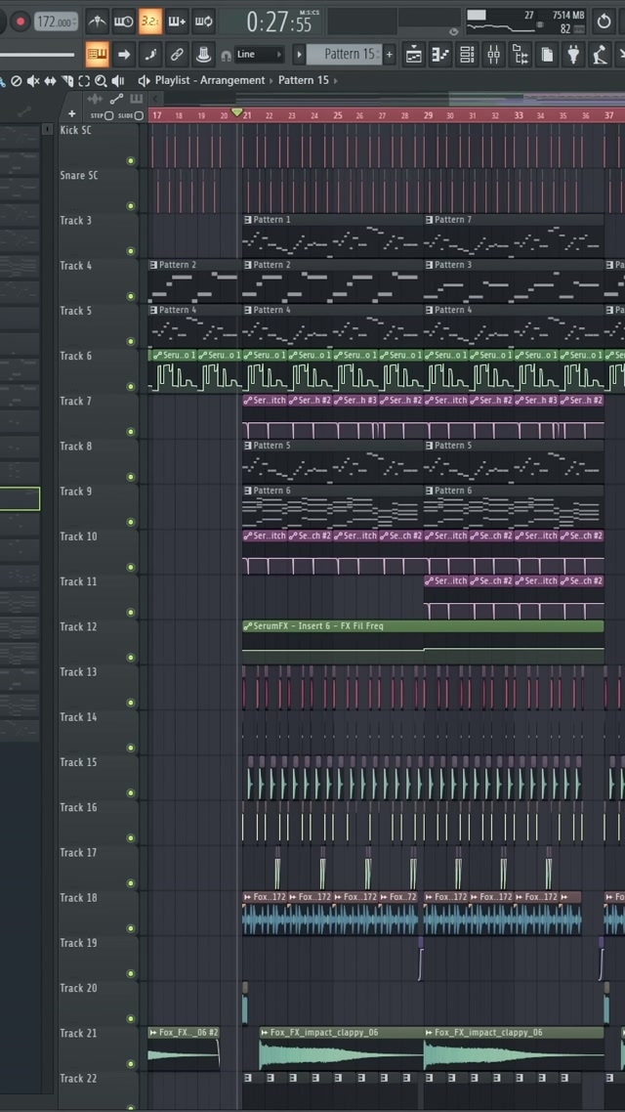Toggle the metronome button
This screenshot has height=1112, width=625.
[x=98, y=21]
